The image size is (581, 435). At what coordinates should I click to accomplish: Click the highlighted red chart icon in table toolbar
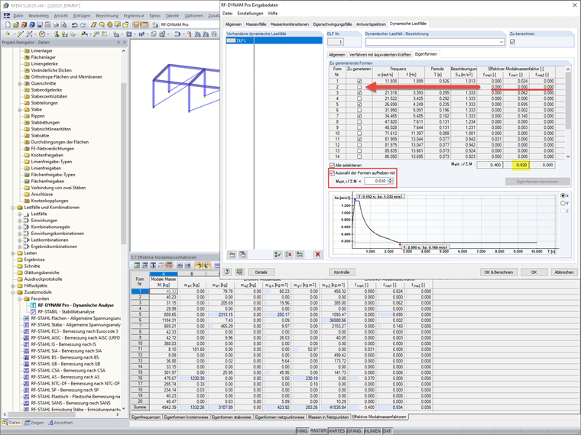(x=169, y=266)
